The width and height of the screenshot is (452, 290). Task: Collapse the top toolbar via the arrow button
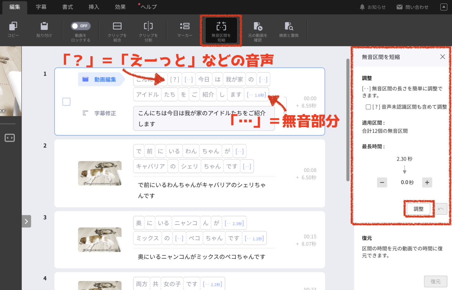pyautogui.click(x=443, y=6)
